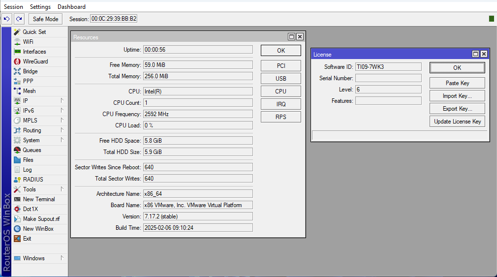Click the Exit icon

pyautogui.click(x=17, y=238)
